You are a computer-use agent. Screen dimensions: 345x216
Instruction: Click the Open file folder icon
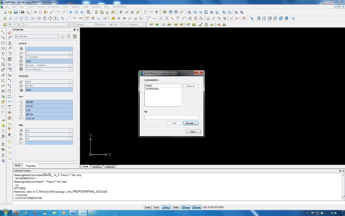coord(10,12)
